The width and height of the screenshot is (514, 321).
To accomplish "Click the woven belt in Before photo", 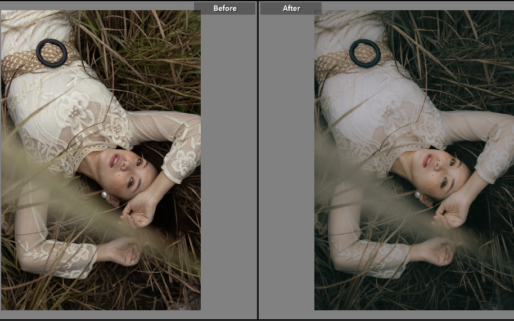I will [20, 63].
